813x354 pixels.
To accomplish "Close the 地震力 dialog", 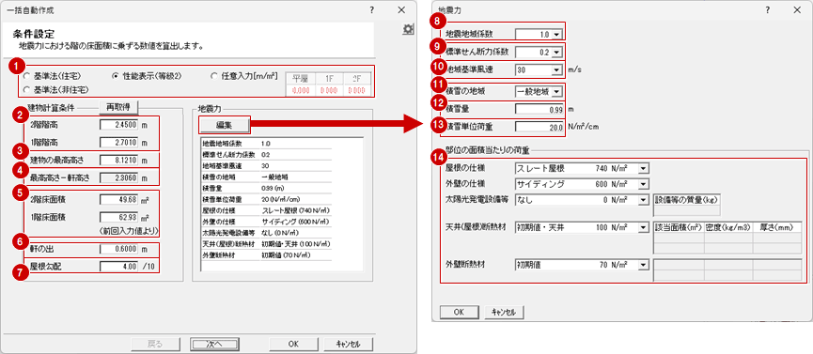I will [796, 9].
